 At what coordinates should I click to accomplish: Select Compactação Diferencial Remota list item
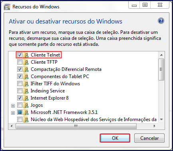coord(66,69)
